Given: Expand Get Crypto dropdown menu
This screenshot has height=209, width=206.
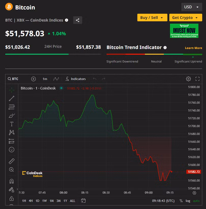Looking at the screenshot, I should [x=185, y=18].
